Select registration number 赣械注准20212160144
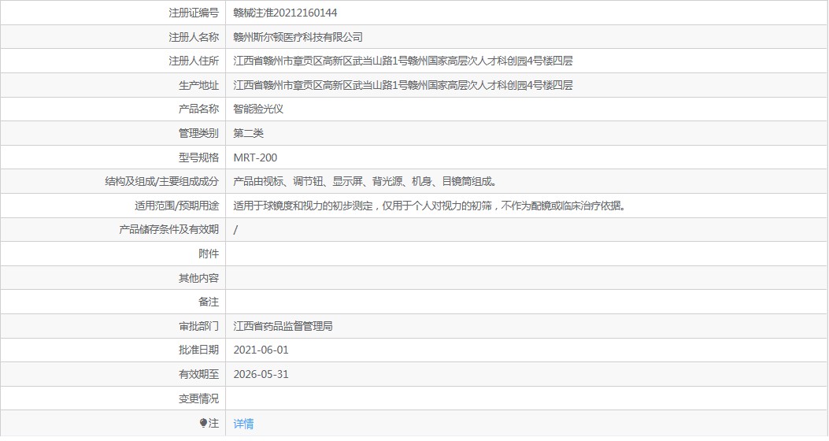The image size is (829, 441). (x=285, y=13)
